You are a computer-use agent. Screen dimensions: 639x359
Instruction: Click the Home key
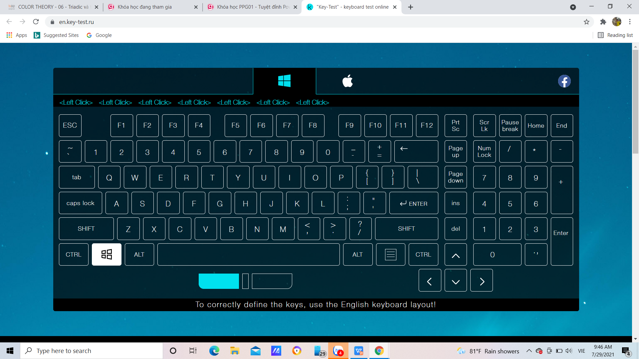pos(536,125)
